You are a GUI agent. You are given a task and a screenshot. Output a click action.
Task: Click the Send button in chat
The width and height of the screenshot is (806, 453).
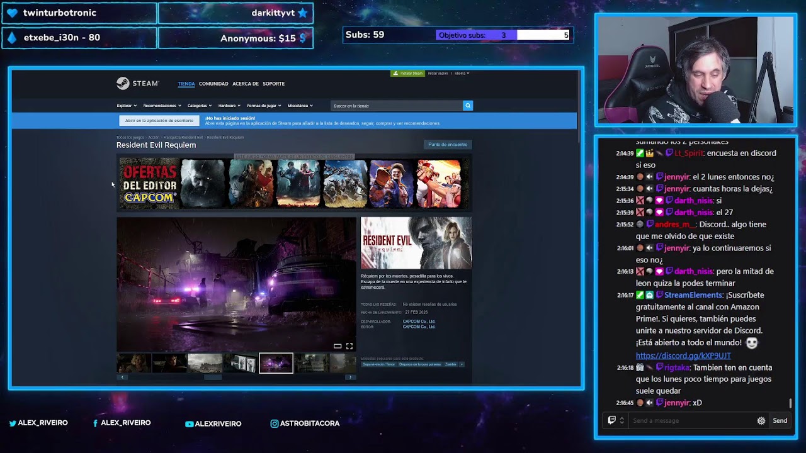click(780, 420)
